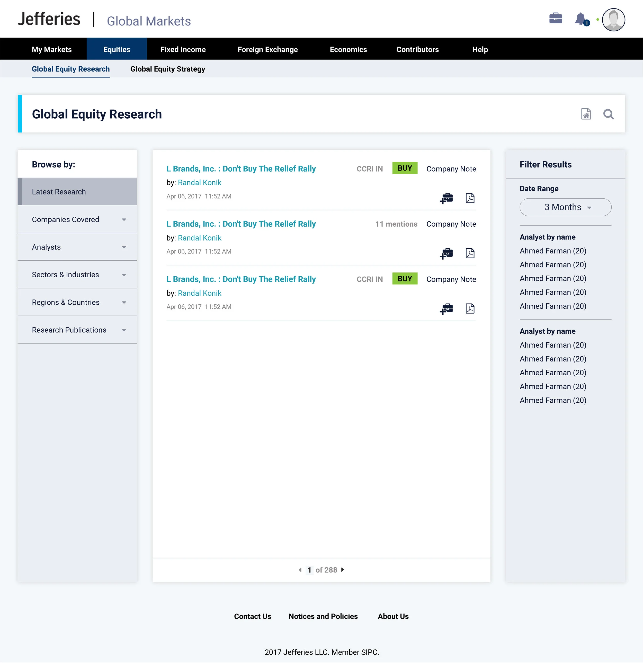Viewport: 643px width, 663px height.
Task: Open Contributors menu
Action: pyautogui.click(x=417, y=49)
